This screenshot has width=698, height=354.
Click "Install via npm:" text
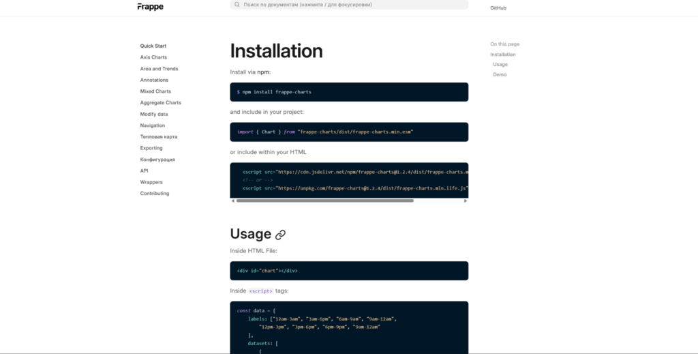click(250, 72)
